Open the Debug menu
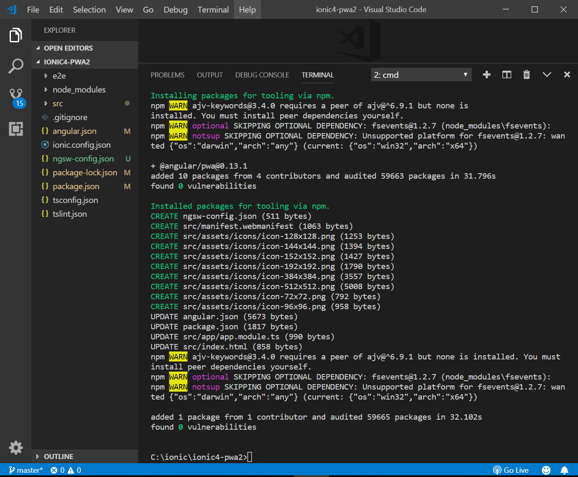 [175, 10]
